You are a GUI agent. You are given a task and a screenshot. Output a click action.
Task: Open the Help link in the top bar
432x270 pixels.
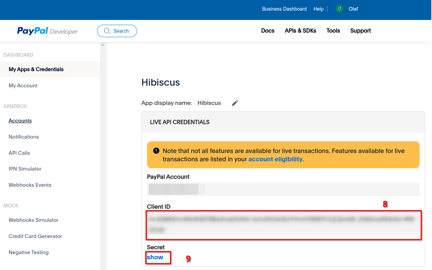click(x=318, y=9)
